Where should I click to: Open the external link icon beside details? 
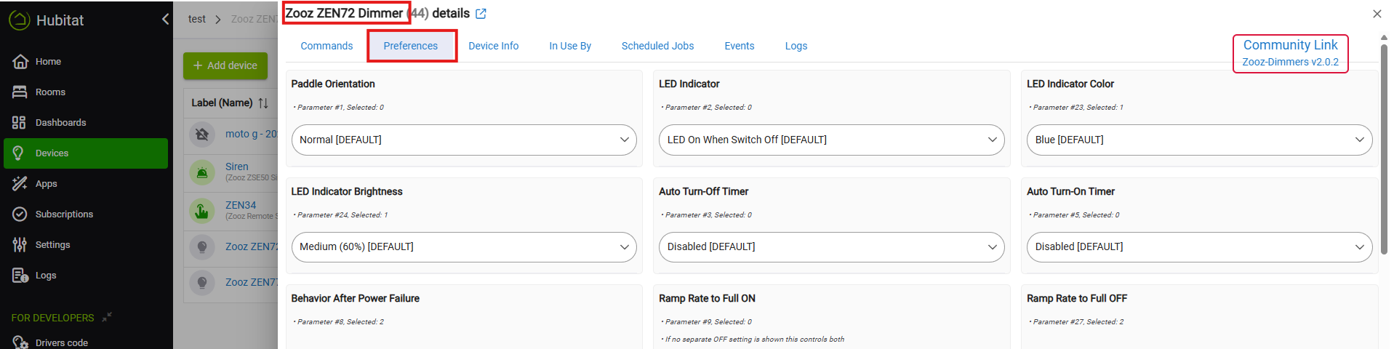pos(481,14)
